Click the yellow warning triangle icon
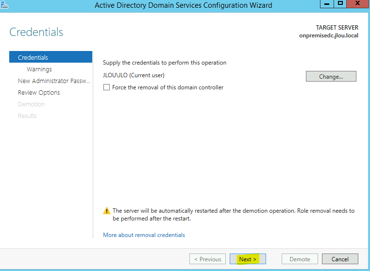This screenshot has width=370, height=271. point(107,211)
